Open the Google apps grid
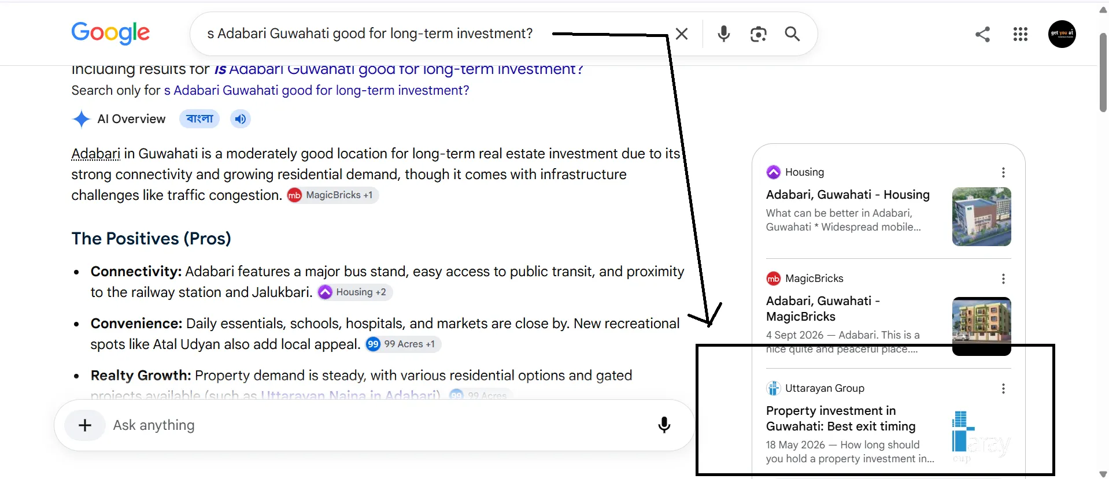This screenshot has height=479, width=1109. (x=1021, y=34)
